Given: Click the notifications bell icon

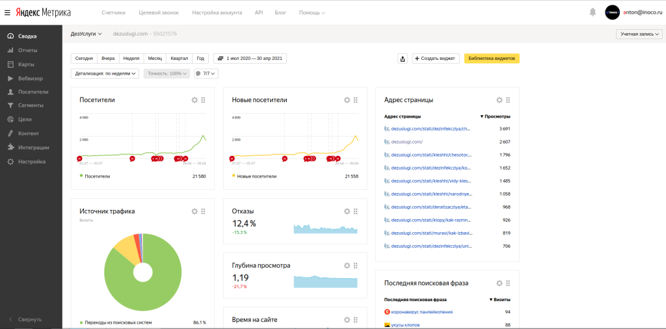Looking at the screenshot, I should pos(593,12).
